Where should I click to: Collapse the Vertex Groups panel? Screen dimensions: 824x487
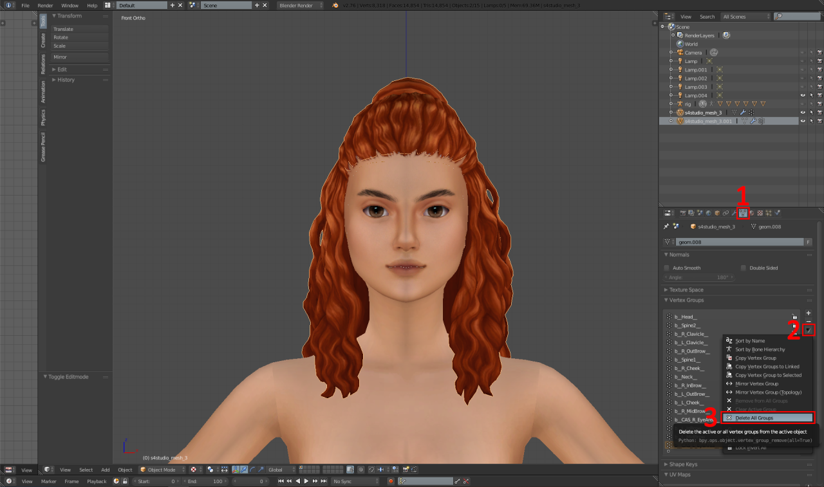[x=686, y=300]
